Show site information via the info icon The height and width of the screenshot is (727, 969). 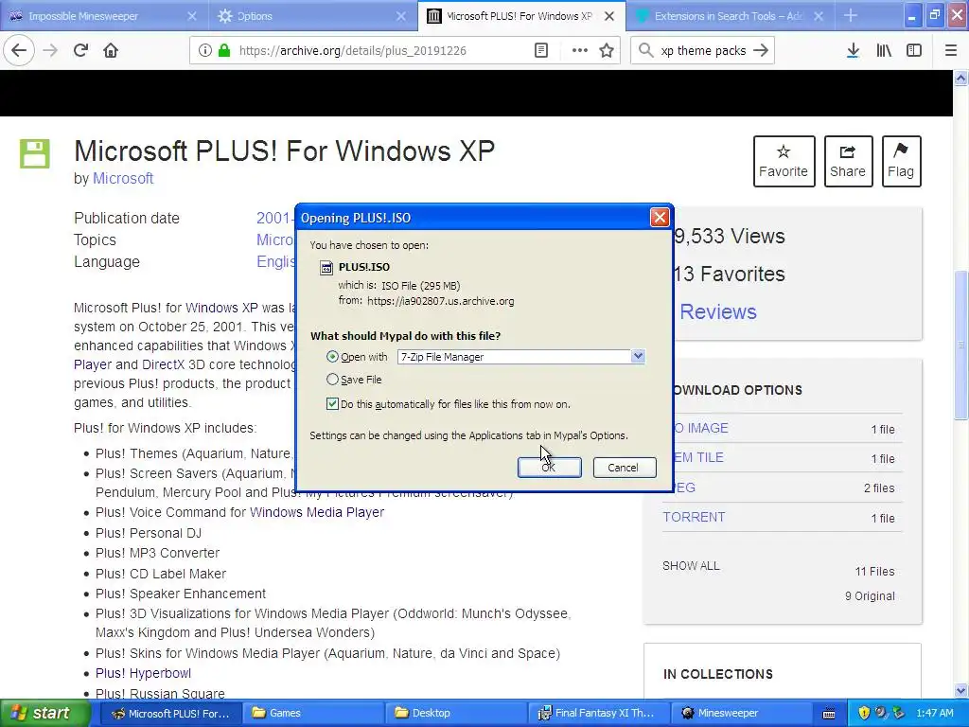pos(204,51)
